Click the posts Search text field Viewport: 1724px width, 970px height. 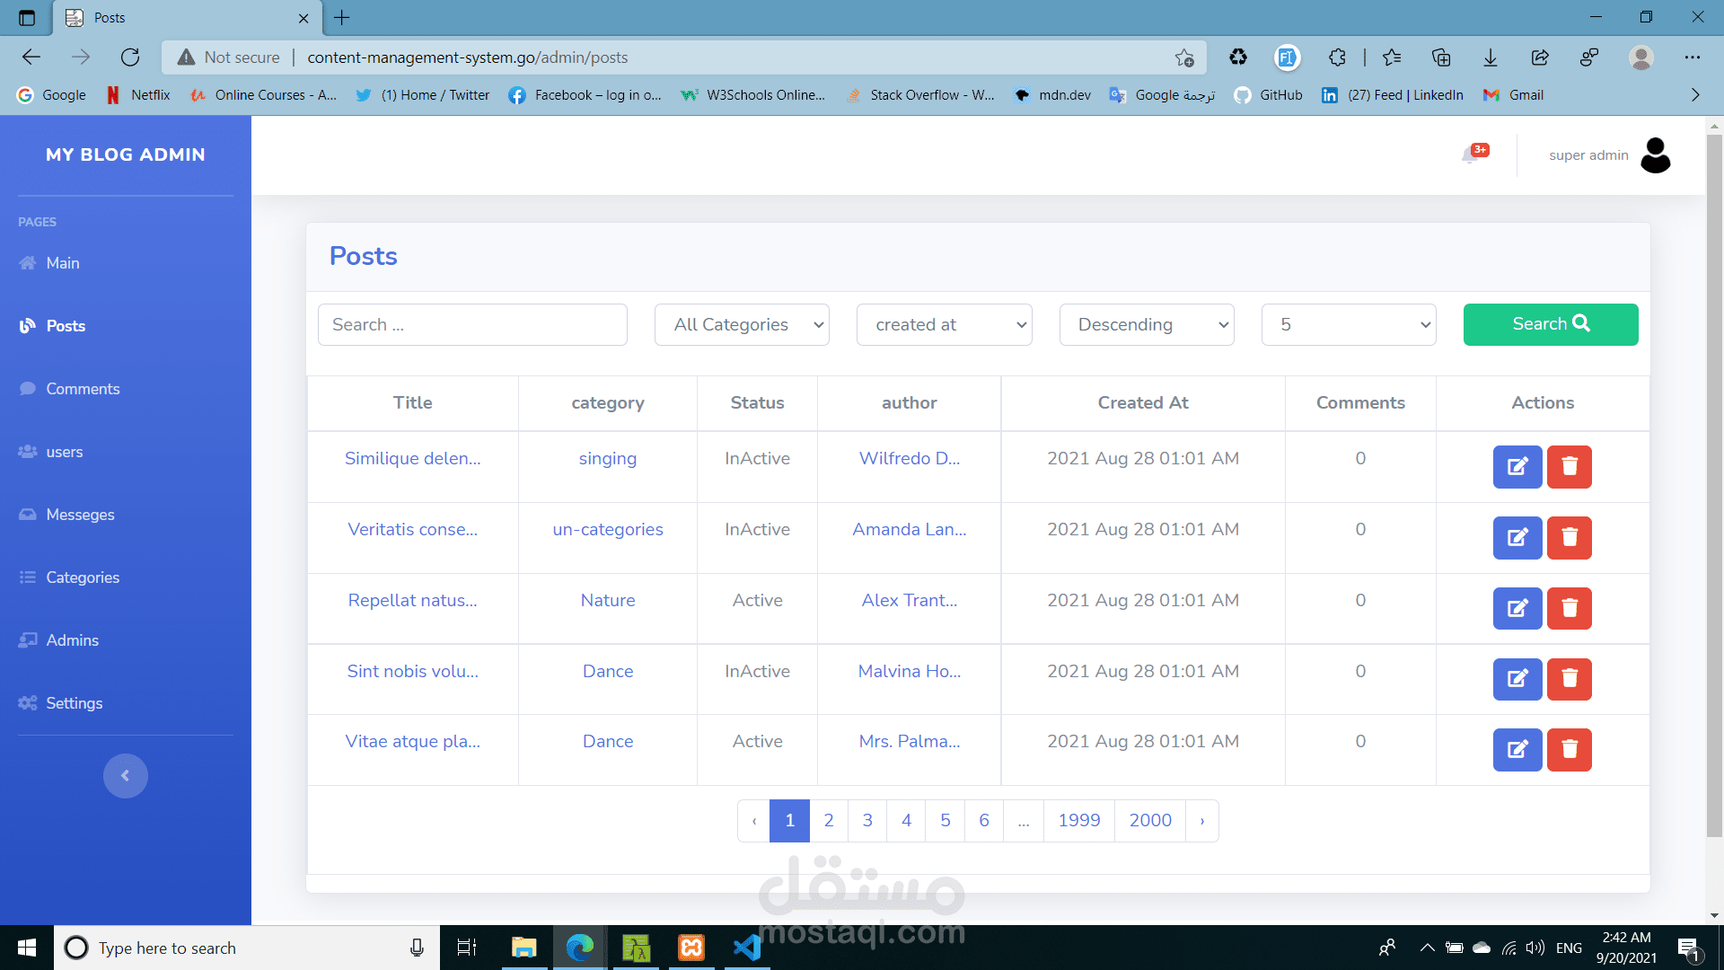pos(472,324)
